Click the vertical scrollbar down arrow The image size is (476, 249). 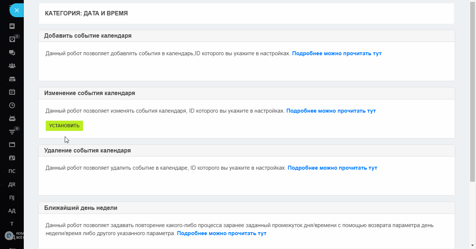click(x=473, y=245)
